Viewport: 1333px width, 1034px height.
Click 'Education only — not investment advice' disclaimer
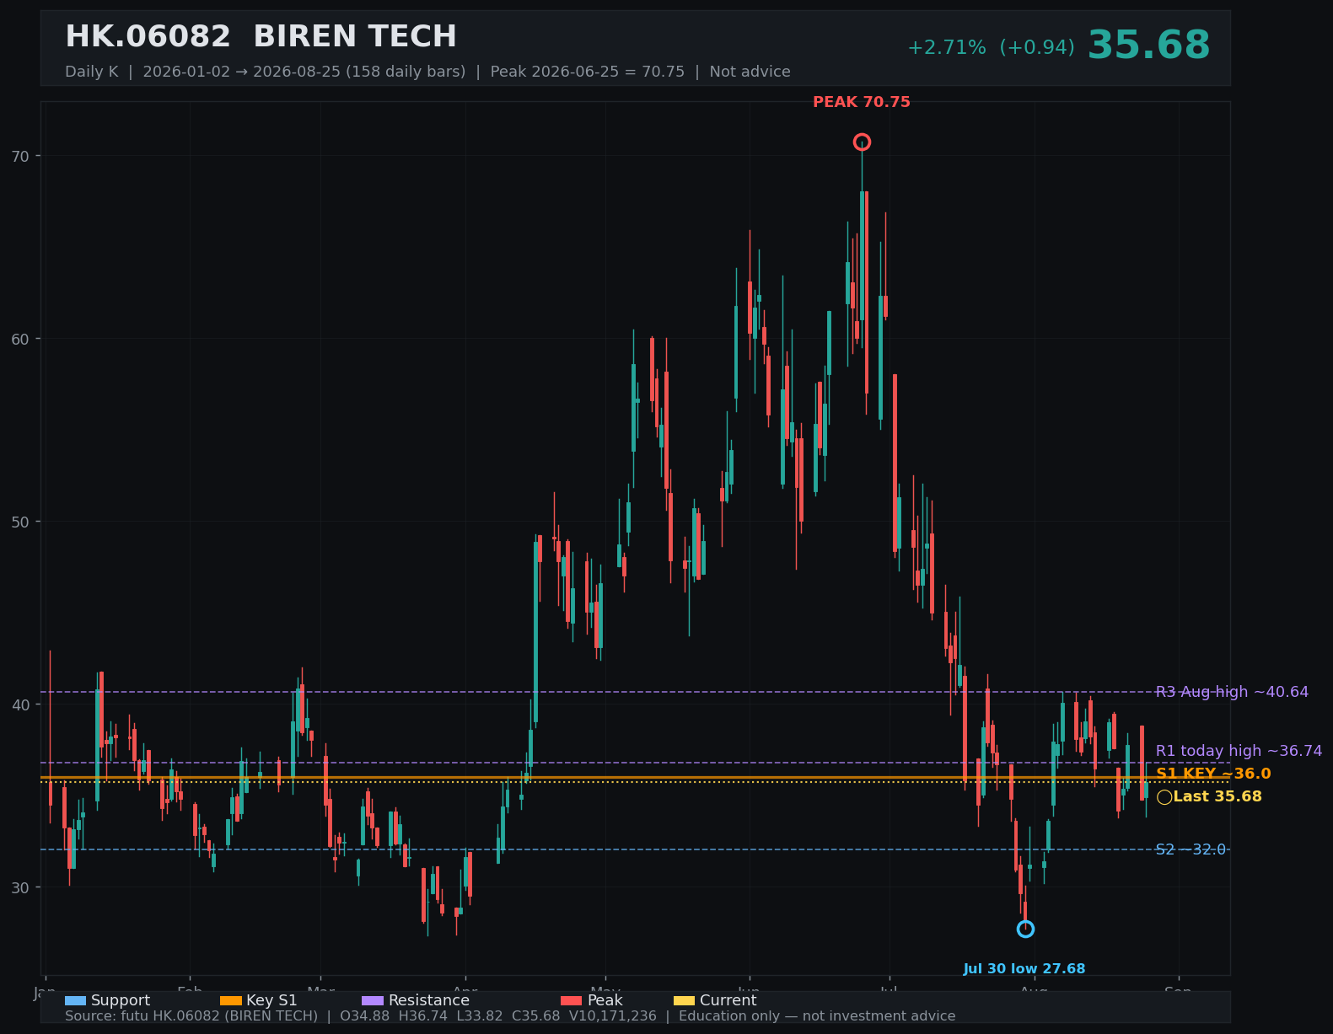(x=817, y=1016)
